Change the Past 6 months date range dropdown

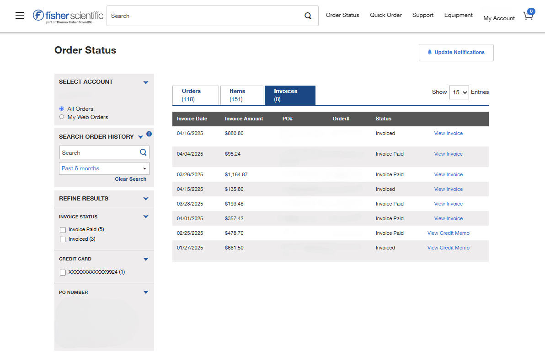[104, 168]
